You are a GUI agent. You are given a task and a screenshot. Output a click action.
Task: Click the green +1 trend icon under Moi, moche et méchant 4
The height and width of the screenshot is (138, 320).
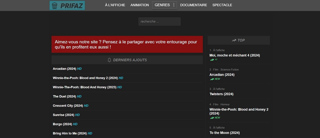212,60
